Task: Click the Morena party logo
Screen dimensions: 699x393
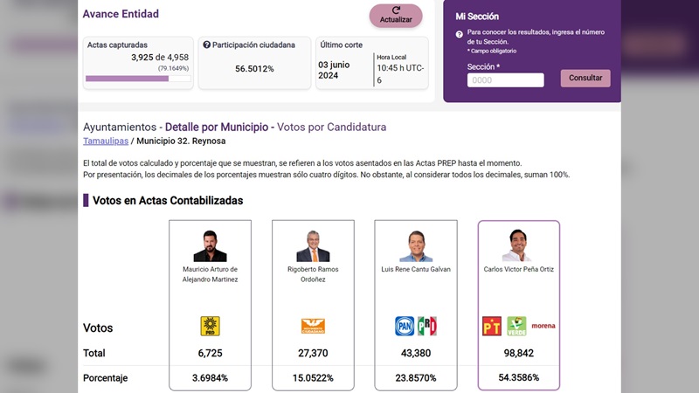Action: [543, 327]
